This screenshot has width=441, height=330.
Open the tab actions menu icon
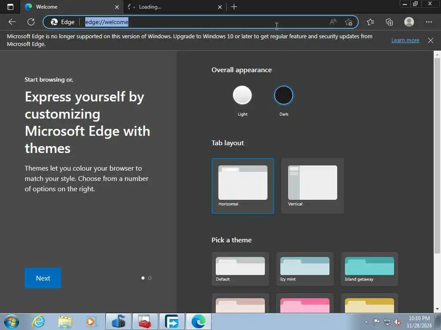(10, 7)
